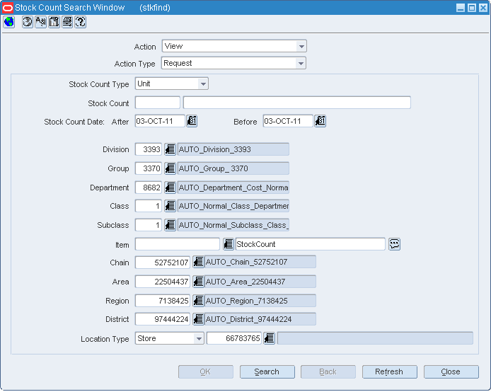Open the Department list of values
The height and width of the screenshot is (392, 491).
coord(170,188)
